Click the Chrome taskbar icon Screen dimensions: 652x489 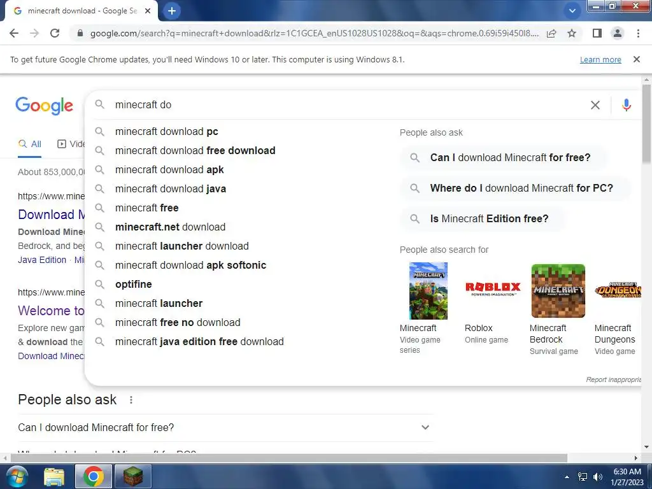point(93,476)
